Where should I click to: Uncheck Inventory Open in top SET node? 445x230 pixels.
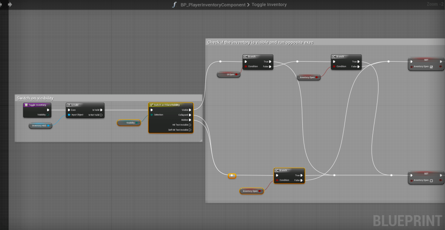click(x=431, y=67)
